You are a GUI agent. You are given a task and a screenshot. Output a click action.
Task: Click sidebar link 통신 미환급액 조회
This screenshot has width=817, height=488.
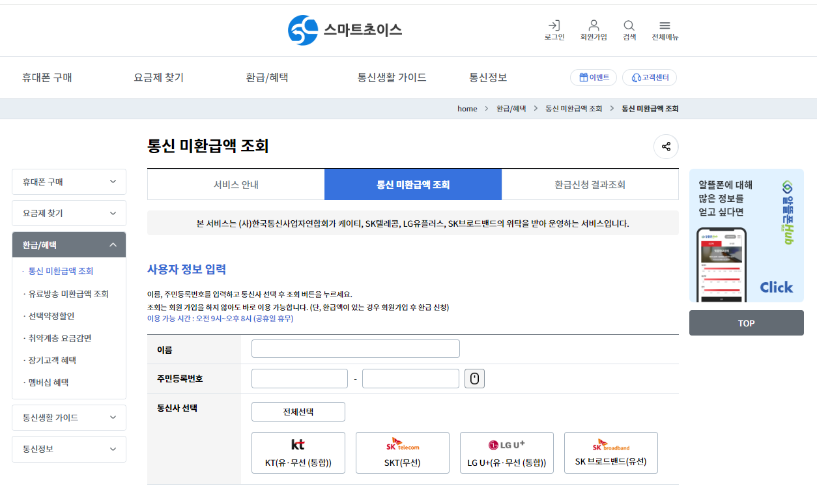tap(61, 271)
